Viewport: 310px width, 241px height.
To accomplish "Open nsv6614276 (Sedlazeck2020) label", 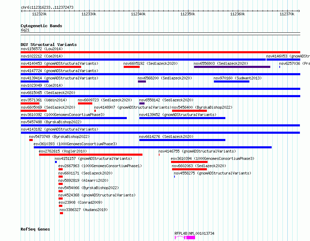I will [x=166, y=137].
